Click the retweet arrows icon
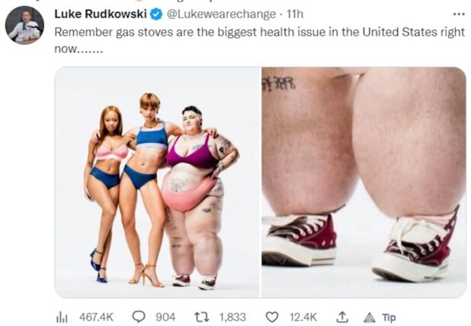Viewport: 471px width, 326px height. (201, 317)
